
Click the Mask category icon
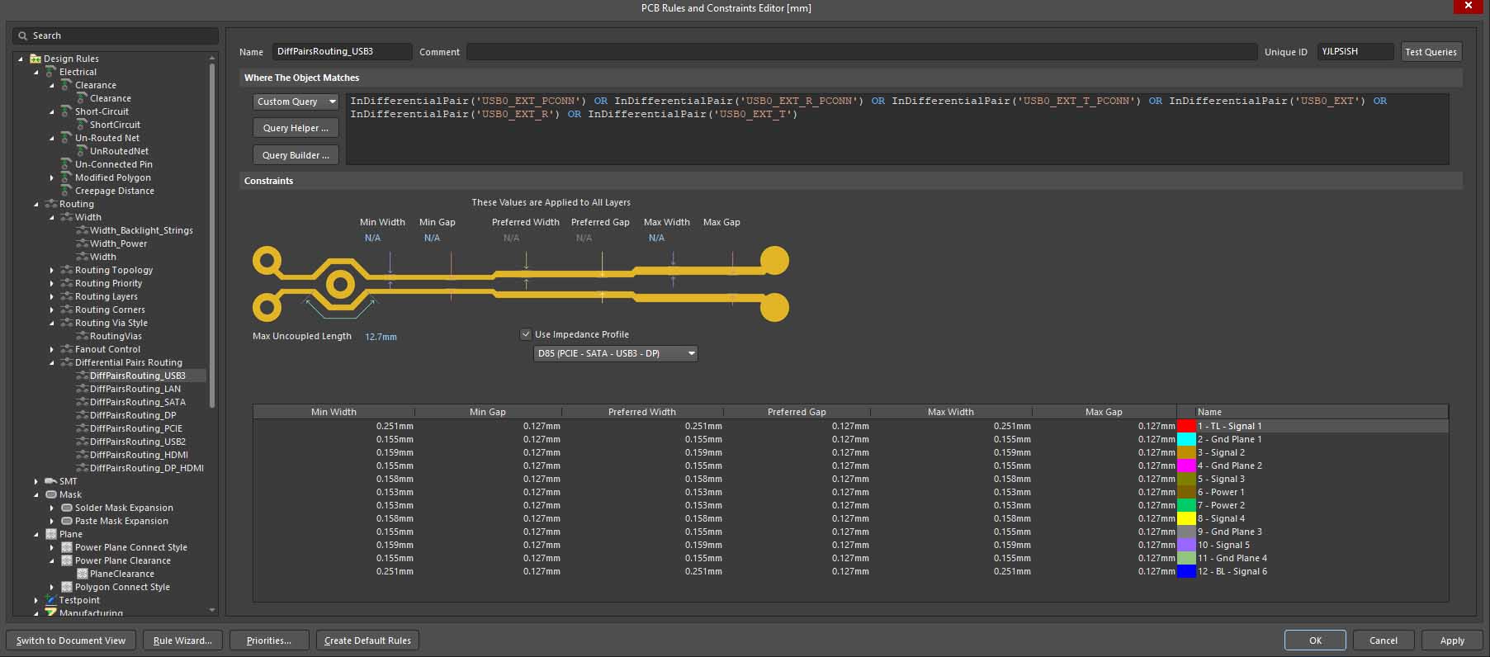51,494
